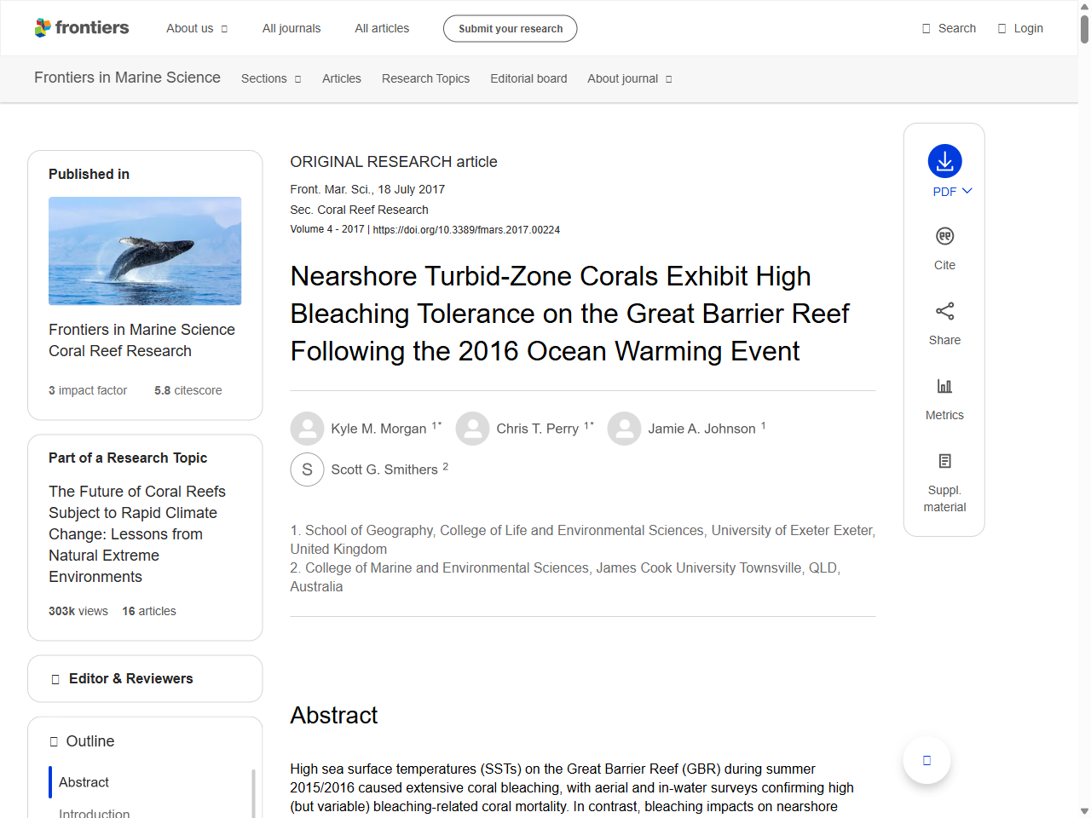Click the Share icon

(x=944, y=311)
